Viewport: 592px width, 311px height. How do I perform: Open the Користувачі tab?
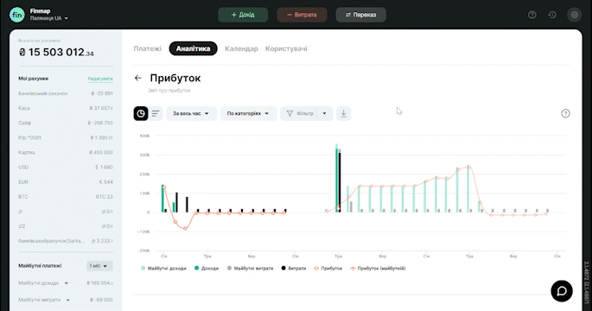tap(286, 48)
